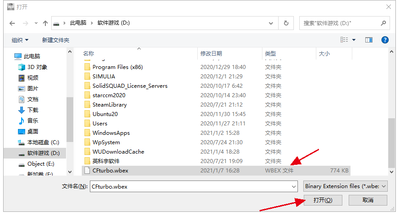The image size is (399, 215).
Task: Click file list scrollbar up arrow
Action: (x=391, y=52)
